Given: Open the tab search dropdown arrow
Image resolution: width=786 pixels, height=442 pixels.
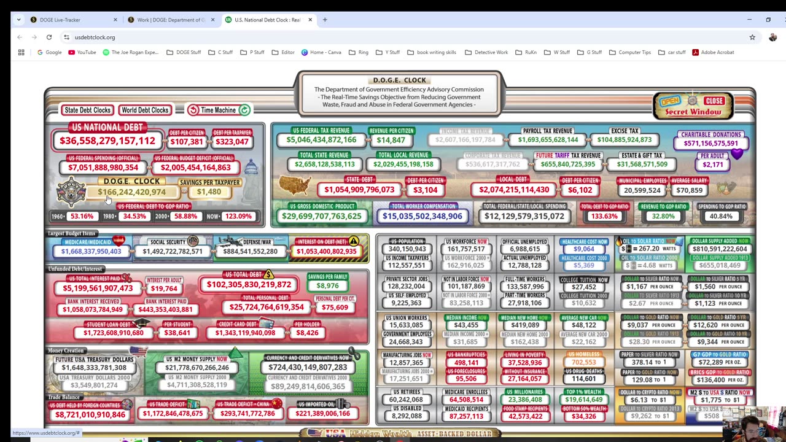Looking at the screenshot, I should click(x=18, y=20).
